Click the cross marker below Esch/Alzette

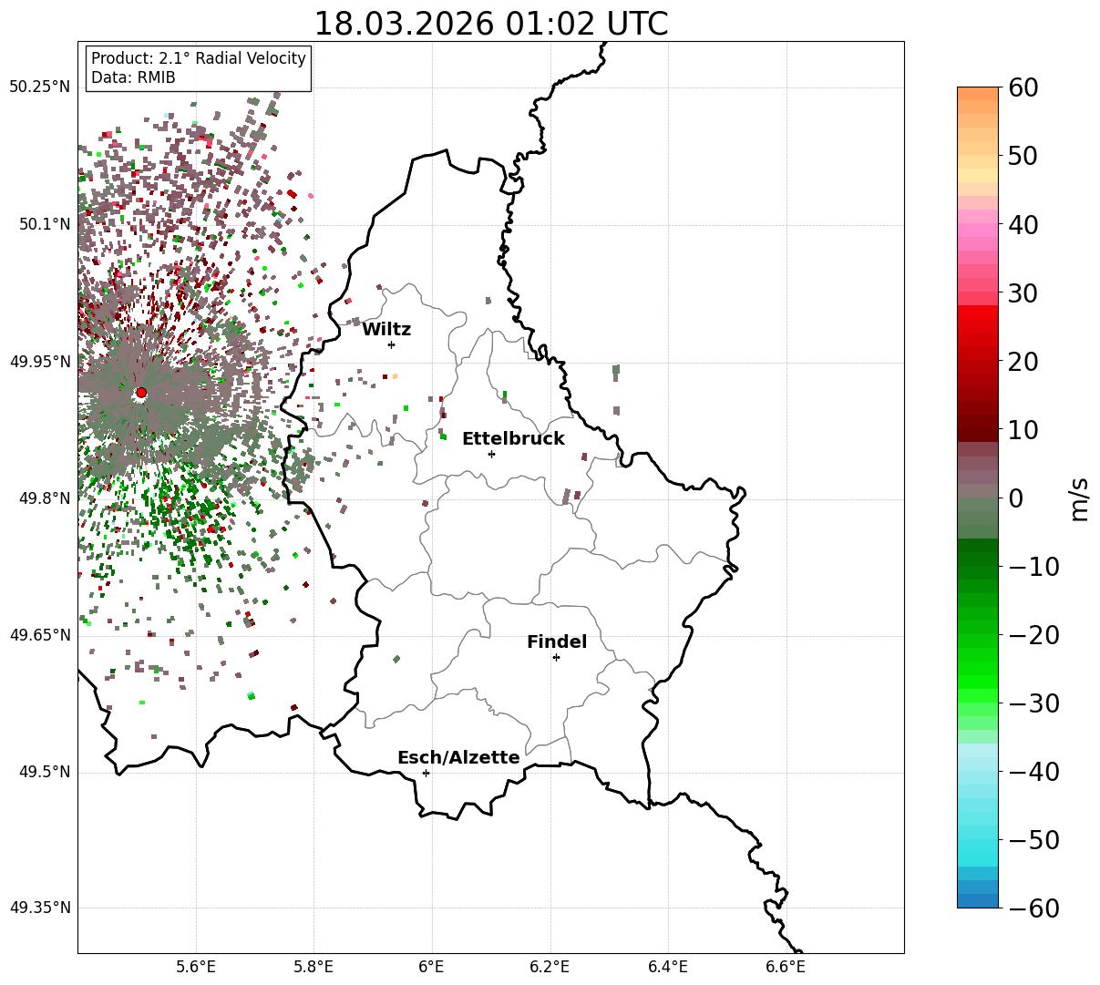tap(426, 773)
